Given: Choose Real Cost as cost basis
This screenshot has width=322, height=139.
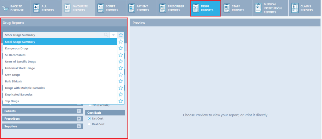Looking at the screenshot, I should (90, 124).
